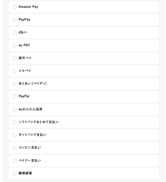Viewport: 166px width, 182px height.
Task: Click the PayPal label text
Action: coord(24,96)
